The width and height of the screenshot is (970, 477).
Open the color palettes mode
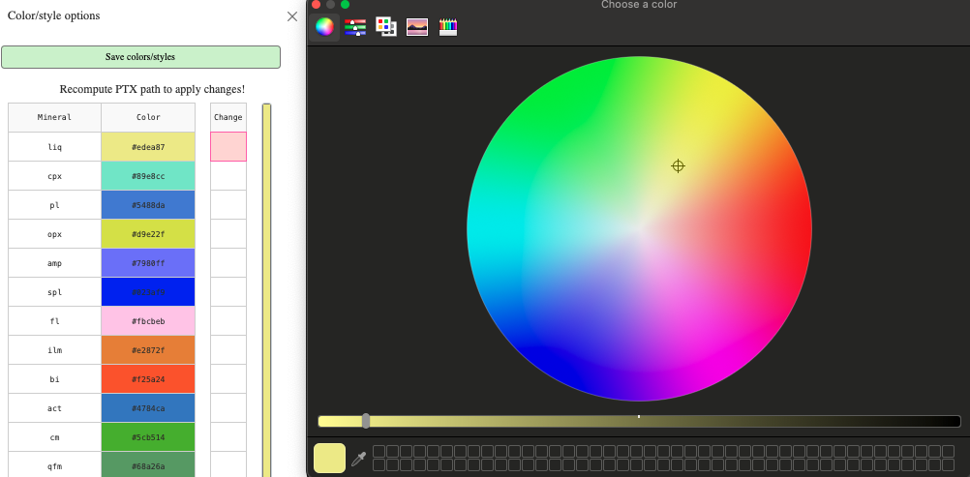[x=386, y=27]
